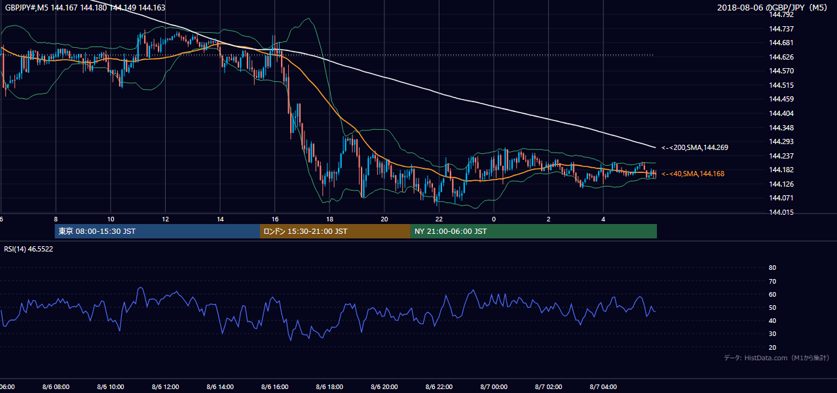Click the 200 SMA label showing 144.269

[694, 148]
